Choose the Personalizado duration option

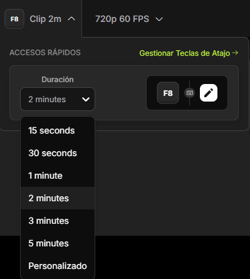point(58,266)
